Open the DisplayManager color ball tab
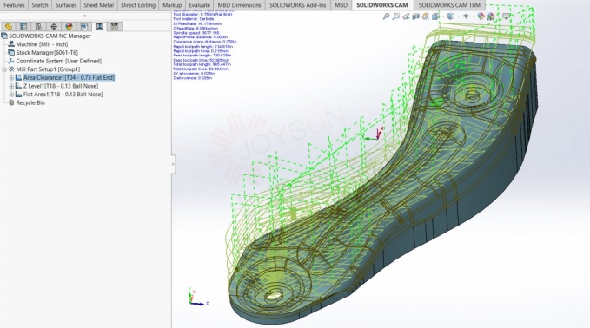590x328 pixels. [69, 26]
